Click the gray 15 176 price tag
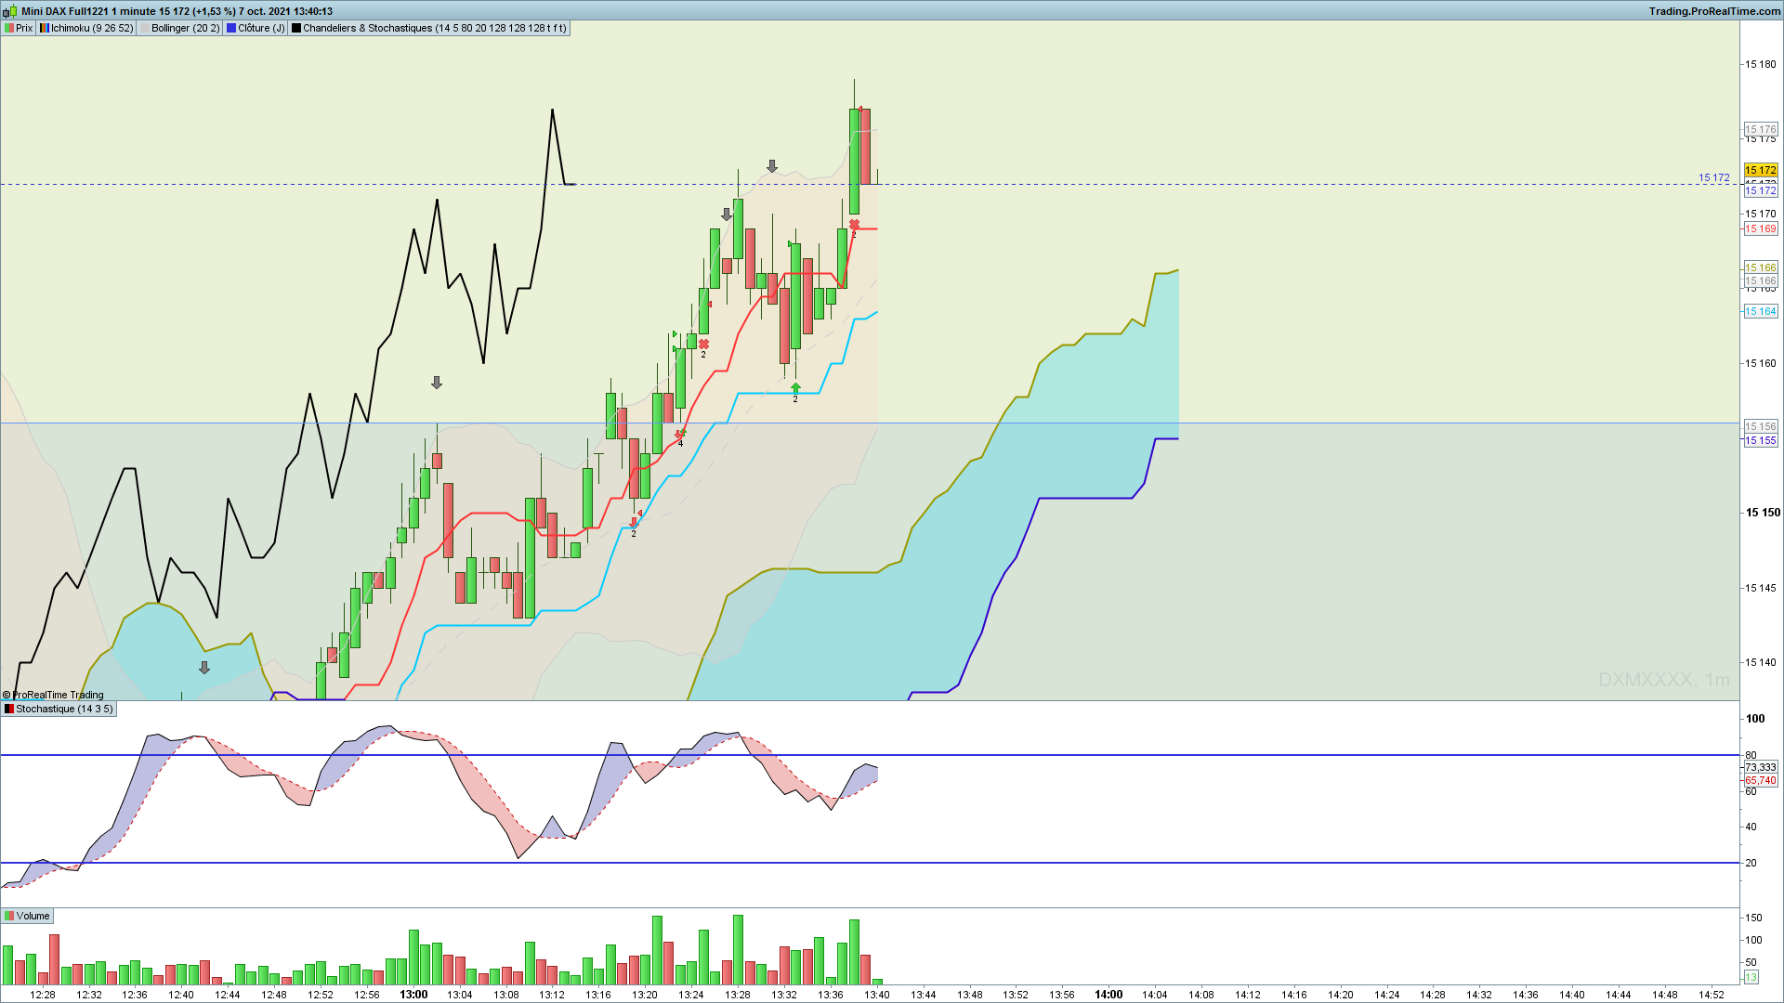 pyautogui.click(x=1760, y=129)
